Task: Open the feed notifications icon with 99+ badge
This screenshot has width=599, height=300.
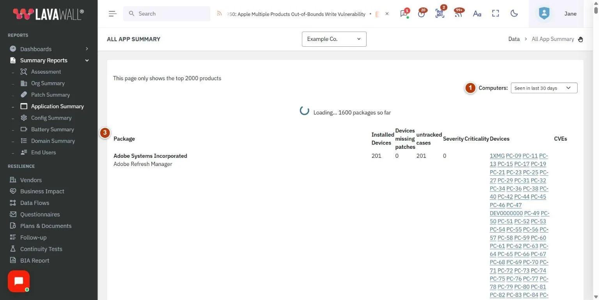Action: (x=459, y=14)
